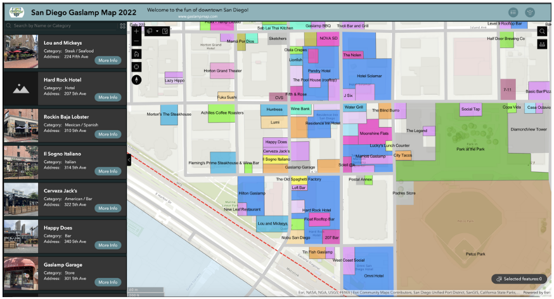Image resolution: width=554 pixels, height=299 pixels.
Task: Click Il Sogno Italiano photo thumbnail
Action: 21,162
